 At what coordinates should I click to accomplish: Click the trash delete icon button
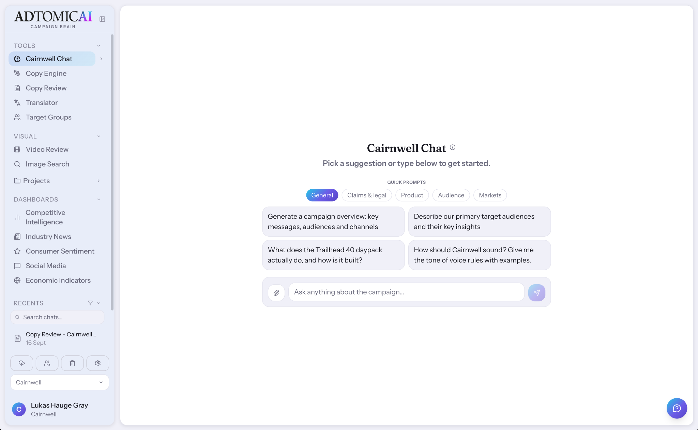click(x=72, y=363)
